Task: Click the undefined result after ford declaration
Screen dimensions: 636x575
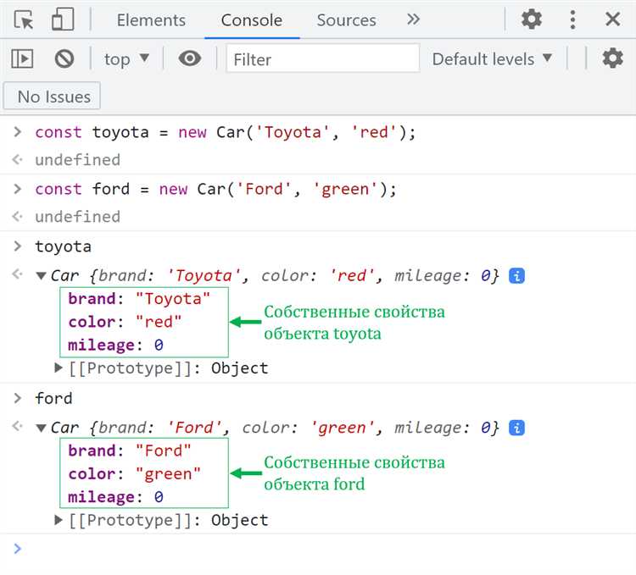Action: (77, 217)
